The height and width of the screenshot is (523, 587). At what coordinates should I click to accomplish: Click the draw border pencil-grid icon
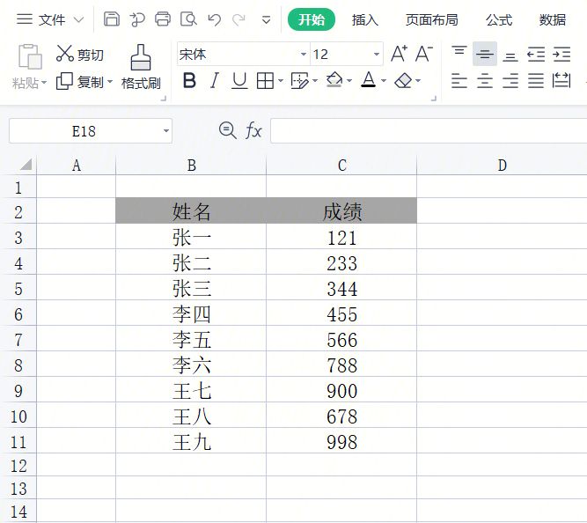[299, 80]
